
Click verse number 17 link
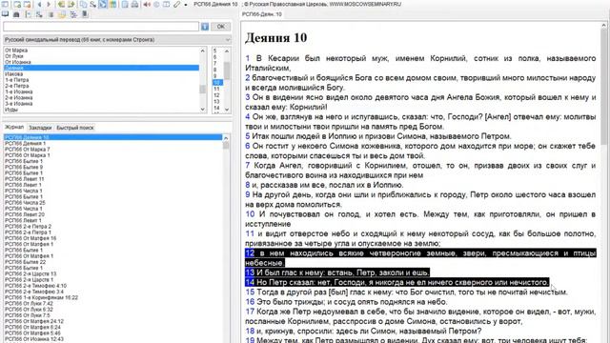[250, 312]
